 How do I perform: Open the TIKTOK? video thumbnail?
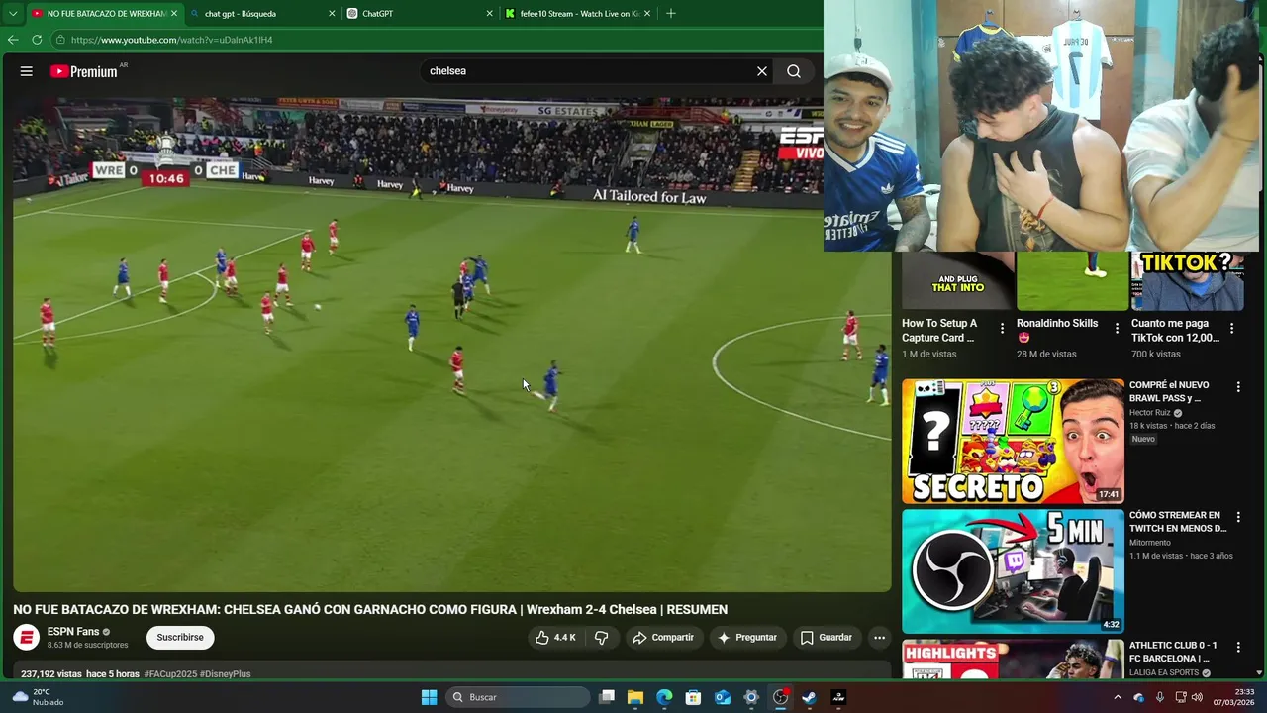pos(1188,281)
